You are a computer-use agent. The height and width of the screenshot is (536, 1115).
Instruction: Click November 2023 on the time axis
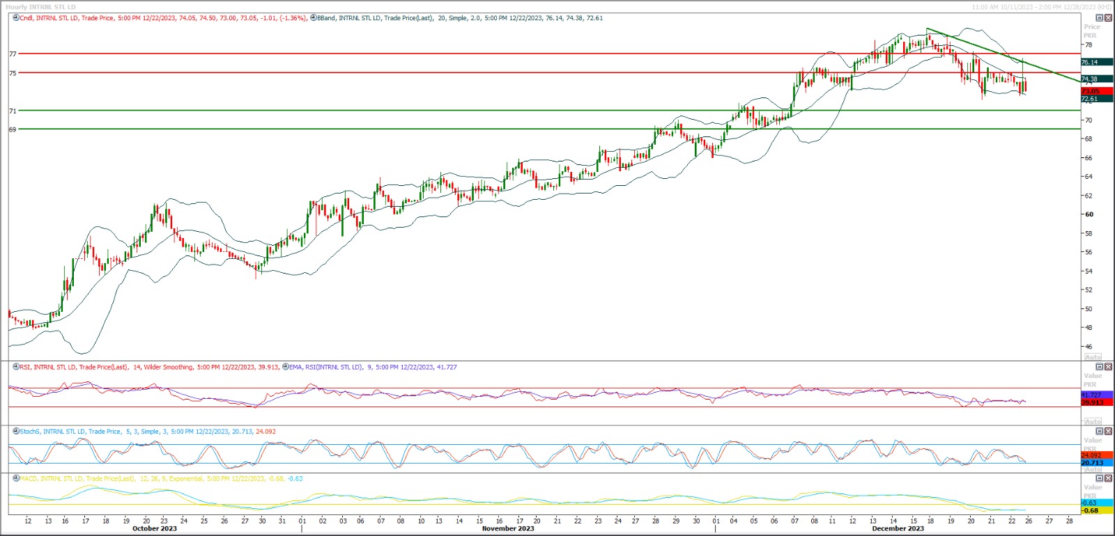tap(508, 529)
